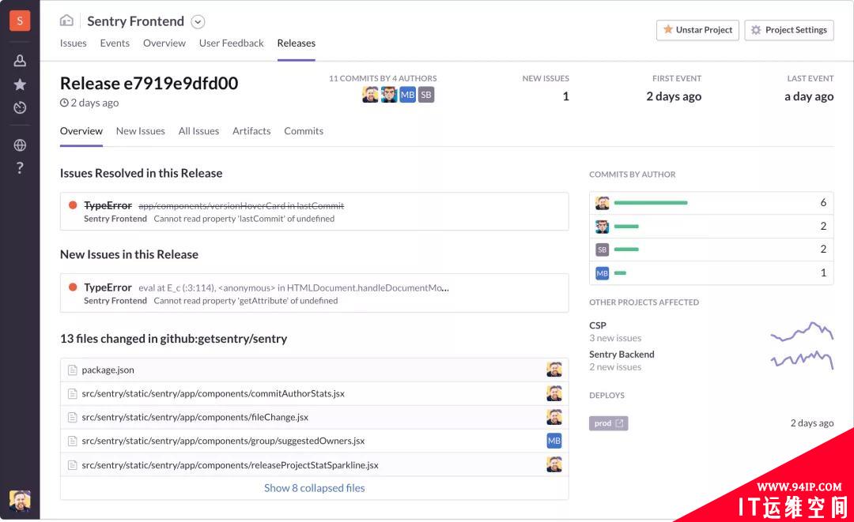This screenshot has width=854, height=522.
Task: Click MB author's commit bar
Action: 621,273
